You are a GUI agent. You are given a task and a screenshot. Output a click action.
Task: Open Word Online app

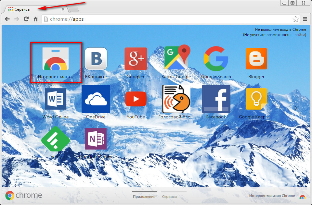click(56, 99)
